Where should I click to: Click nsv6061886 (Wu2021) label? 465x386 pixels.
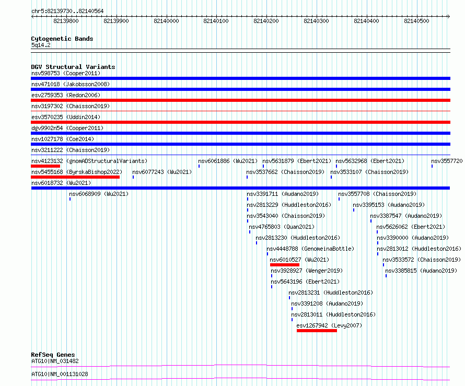tap(228, 161)
